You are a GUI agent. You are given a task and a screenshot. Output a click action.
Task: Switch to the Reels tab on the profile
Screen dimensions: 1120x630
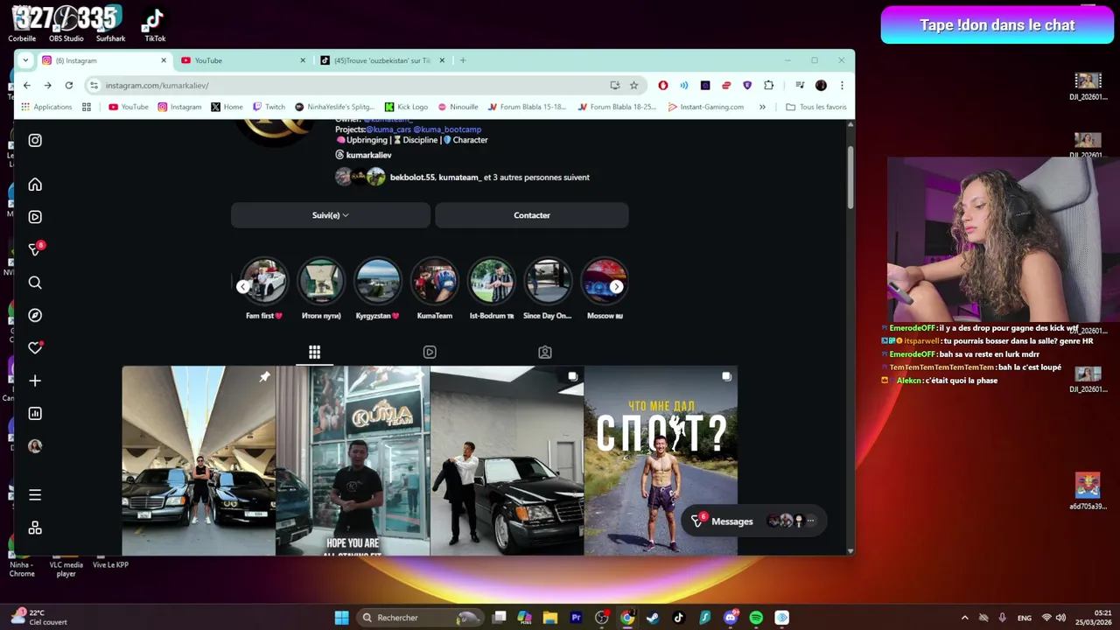point(430,352)
